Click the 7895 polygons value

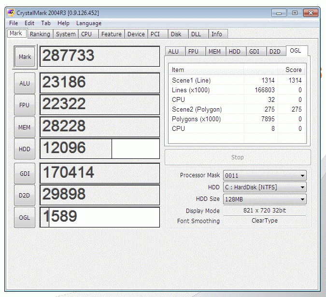click(x=268, y=119)
